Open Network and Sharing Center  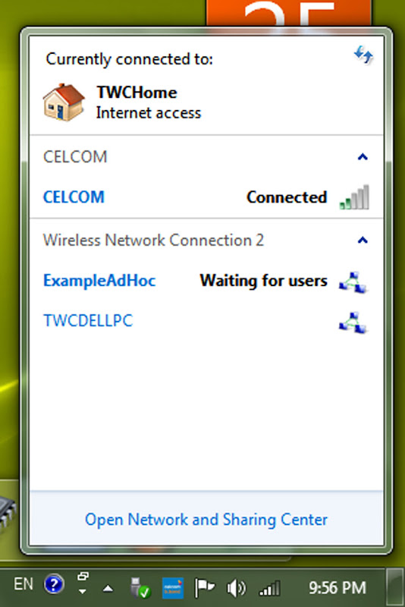tap(206, 520)
